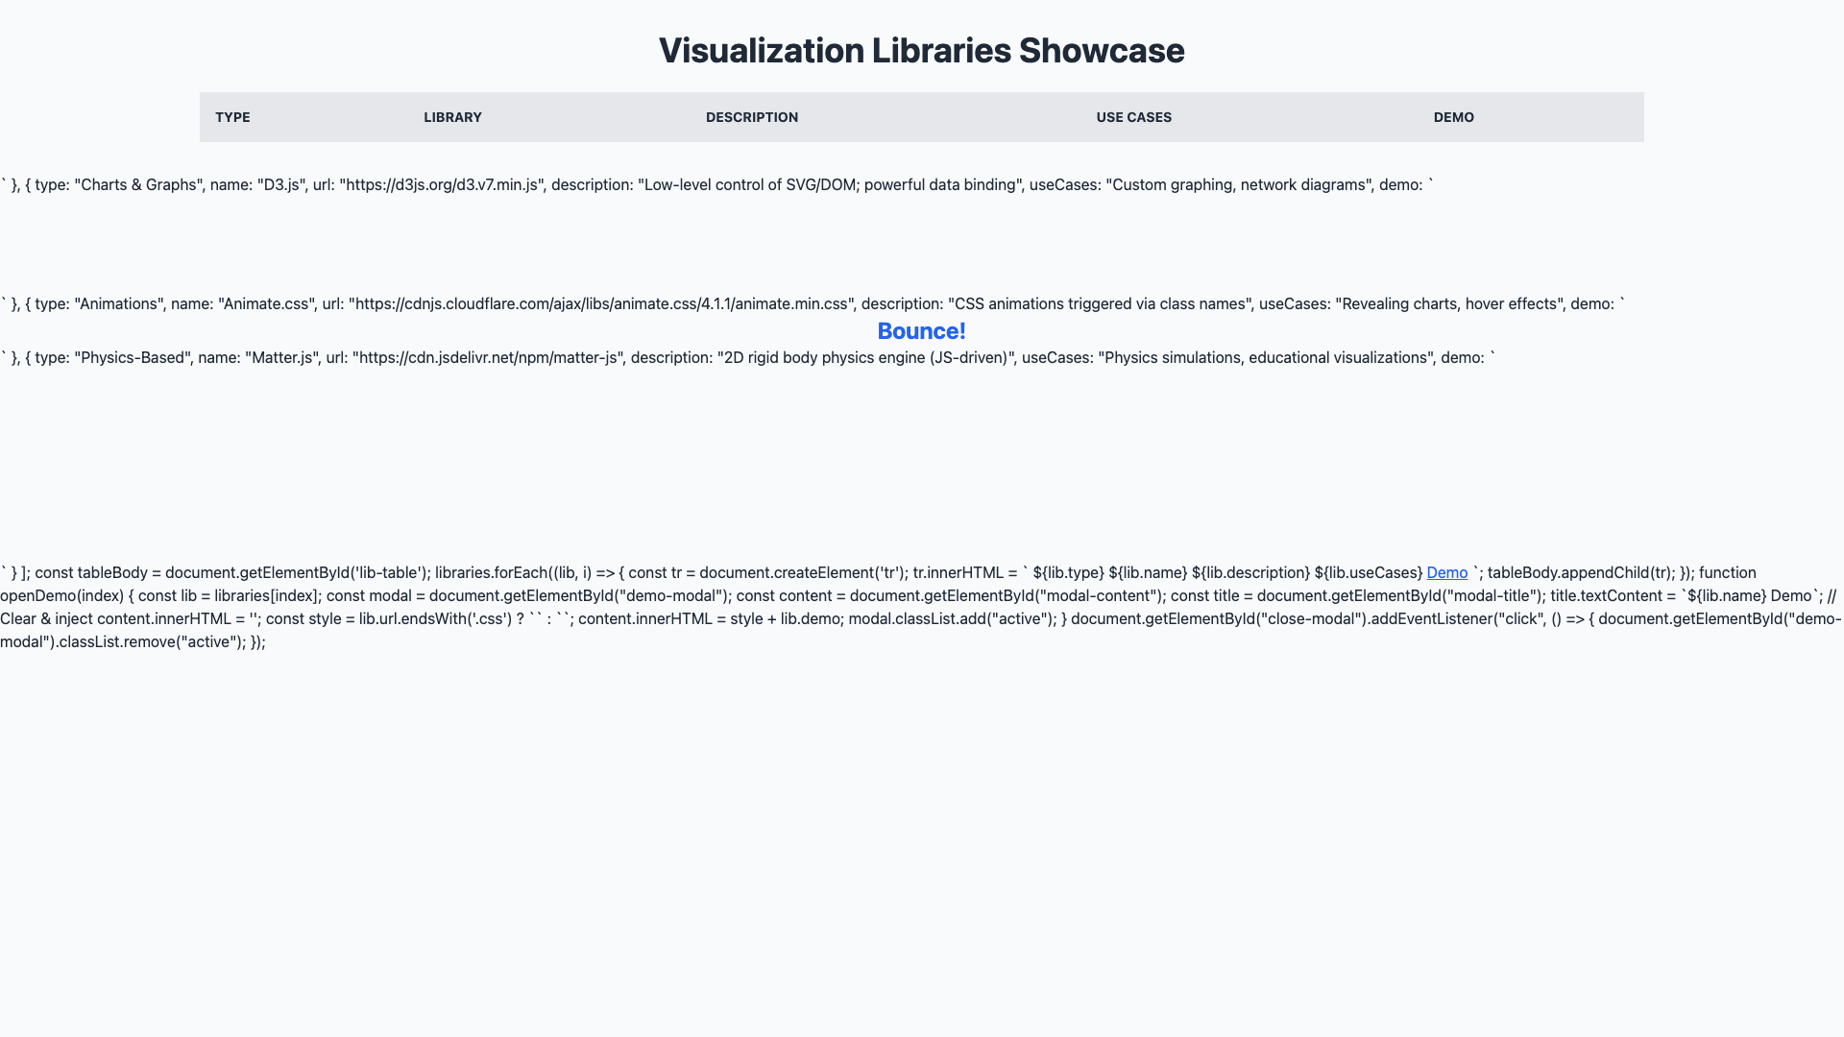
Task: Click the Visualization Libraries Showcase heading
Action: click(921, 51)
